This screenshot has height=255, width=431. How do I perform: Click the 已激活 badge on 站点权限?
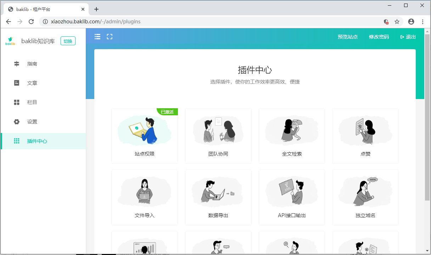167,112
